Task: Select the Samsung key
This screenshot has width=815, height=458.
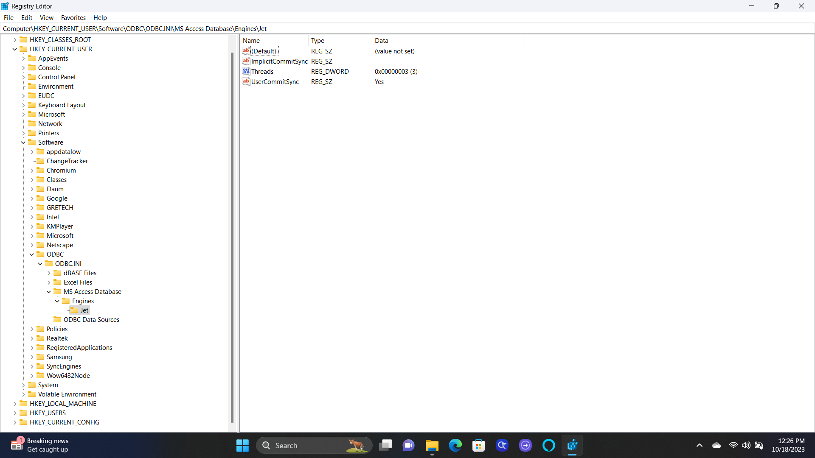Action: [x=59, y=357]
